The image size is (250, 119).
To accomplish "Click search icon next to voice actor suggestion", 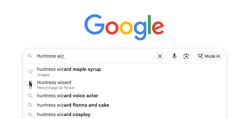I will (30, 95).
